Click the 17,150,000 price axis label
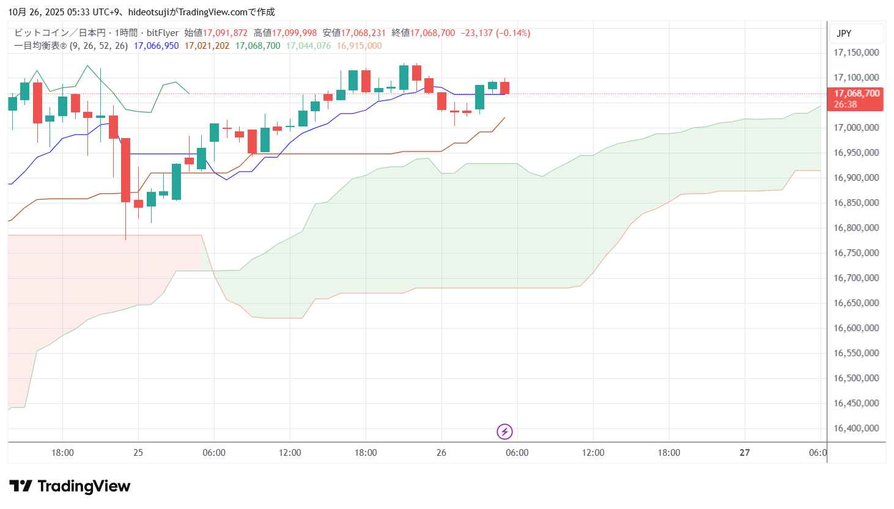 pos(856,53)
